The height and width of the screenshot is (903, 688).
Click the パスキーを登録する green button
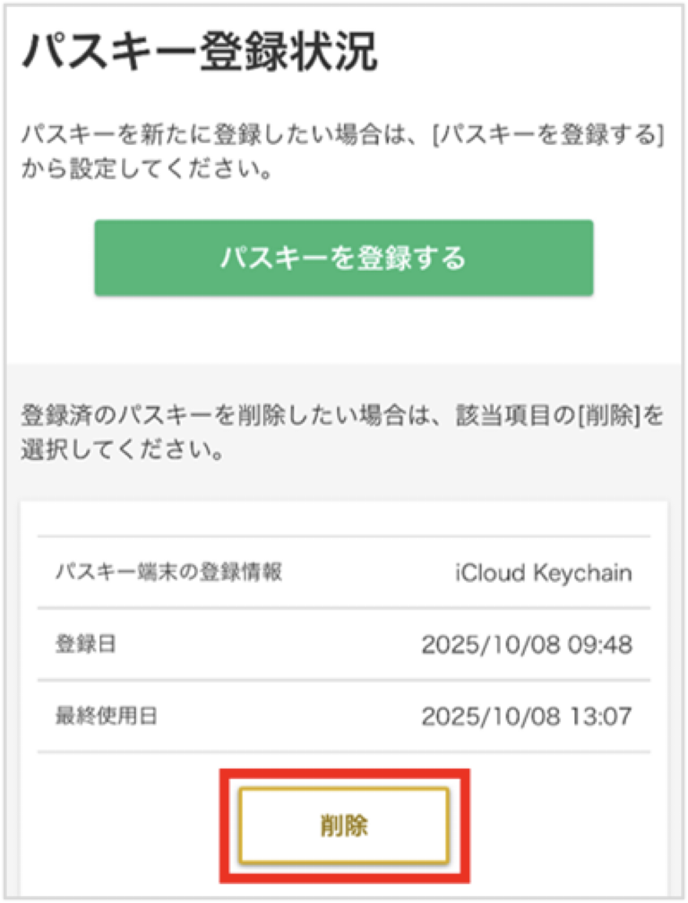[344, 258]
